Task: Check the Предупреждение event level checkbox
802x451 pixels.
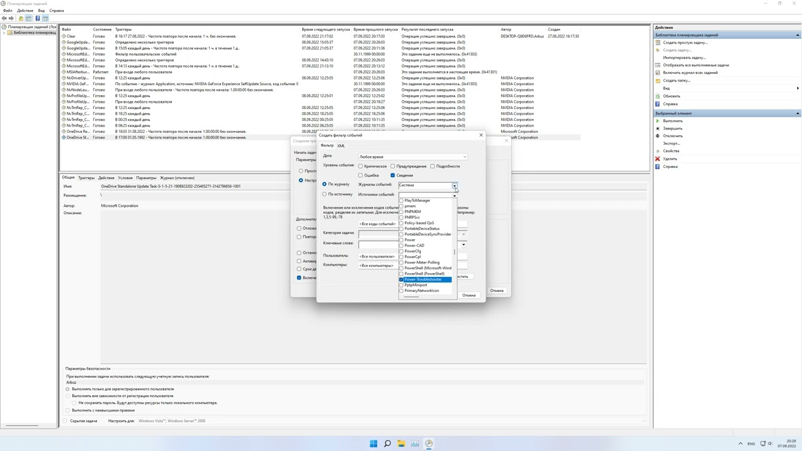Action: (x=393, y=166)
